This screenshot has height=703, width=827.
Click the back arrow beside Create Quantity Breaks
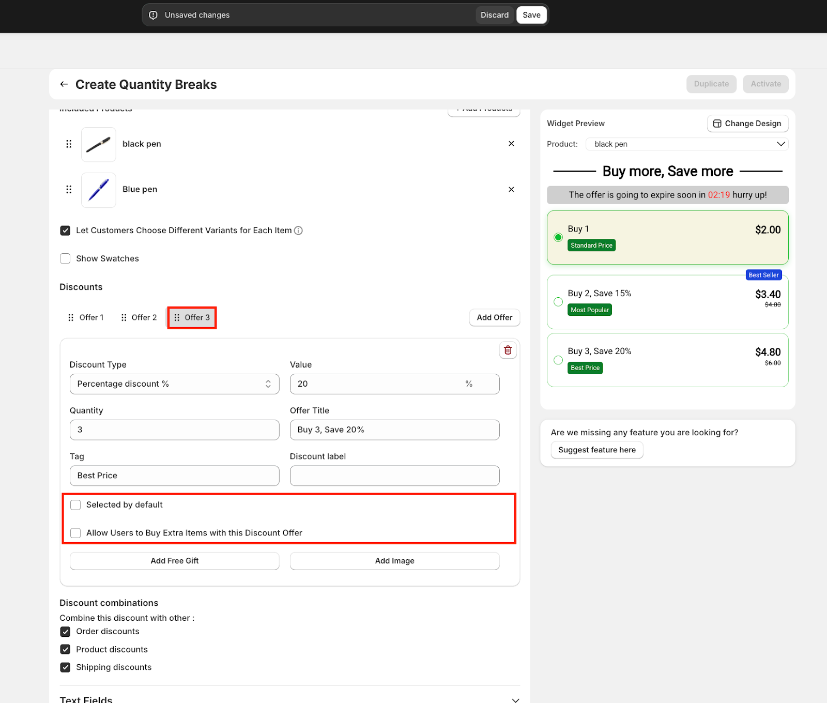[x=64, y=84]
